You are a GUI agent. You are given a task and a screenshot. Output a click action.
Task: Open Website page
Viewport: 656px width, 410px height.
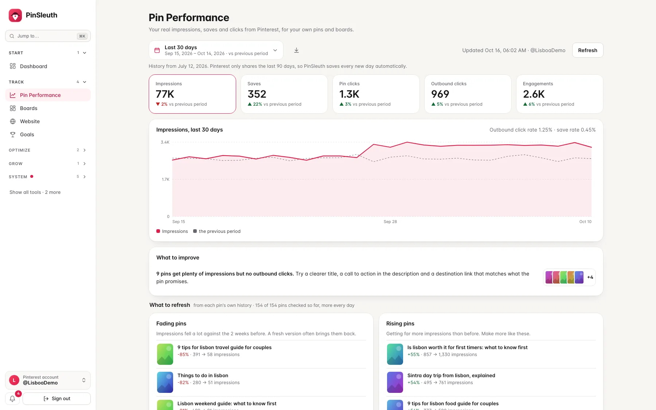coord(48,121)
